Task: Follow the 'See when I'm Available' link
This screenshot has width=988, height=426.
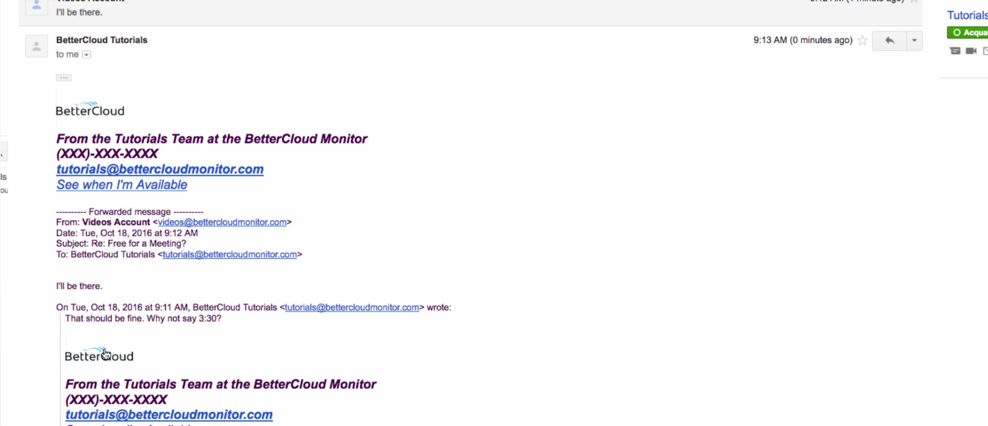Action: coord(122,185)
